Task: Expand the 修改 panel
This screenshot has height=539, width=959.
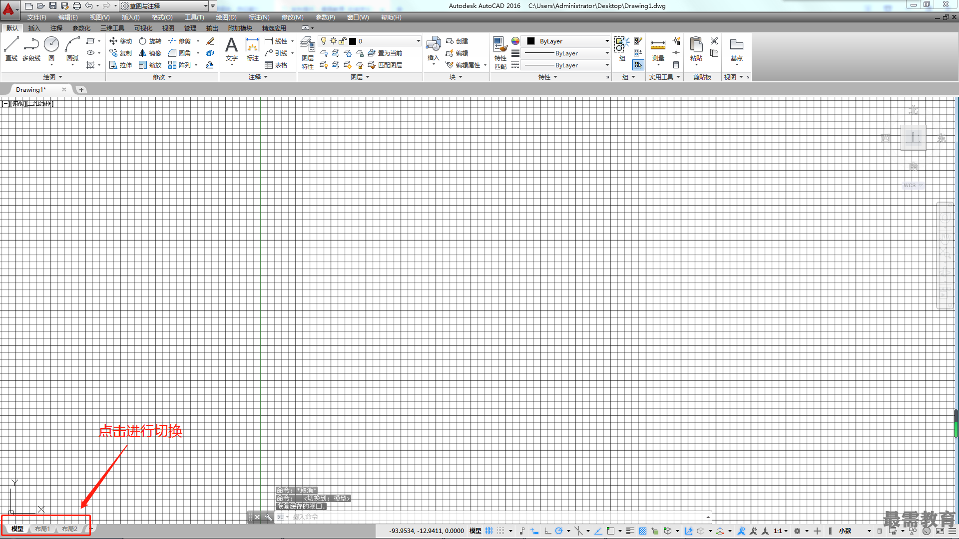Action: 162,77
